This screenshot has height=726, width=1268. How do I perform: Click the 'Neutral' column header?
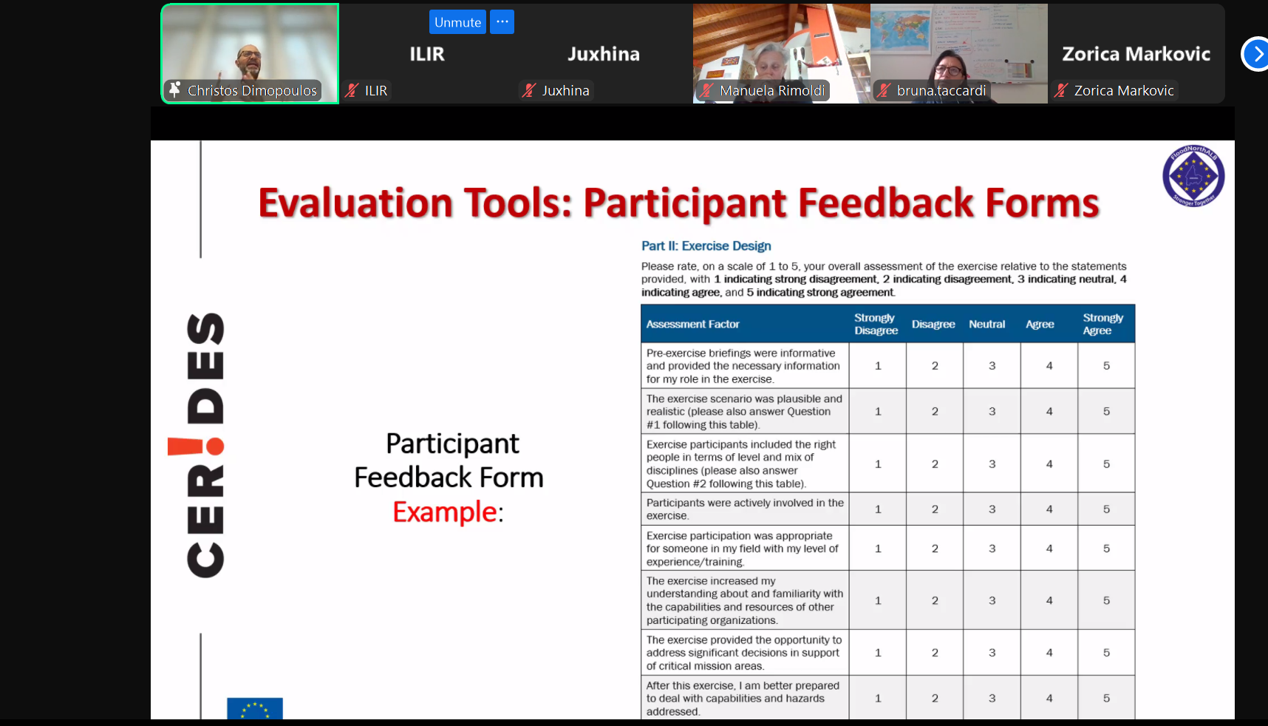point(986,324)
